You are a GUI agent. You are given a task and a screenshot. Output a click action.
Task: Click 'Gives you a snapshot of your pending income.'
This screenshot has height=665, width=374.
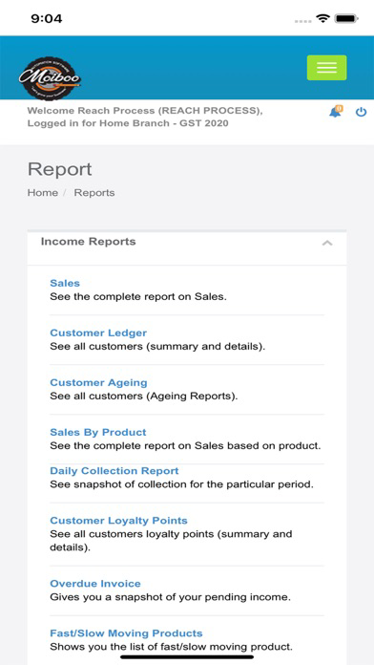170,597
